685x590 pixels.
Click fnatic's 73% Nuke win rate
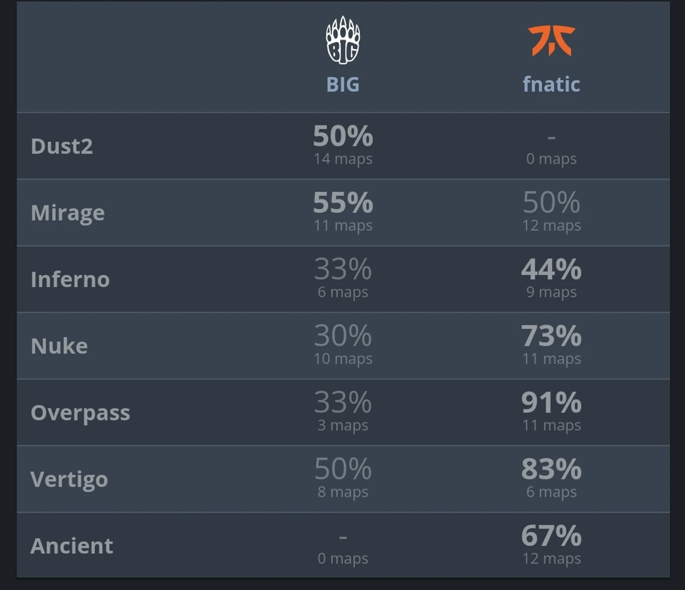pos(551,336)
